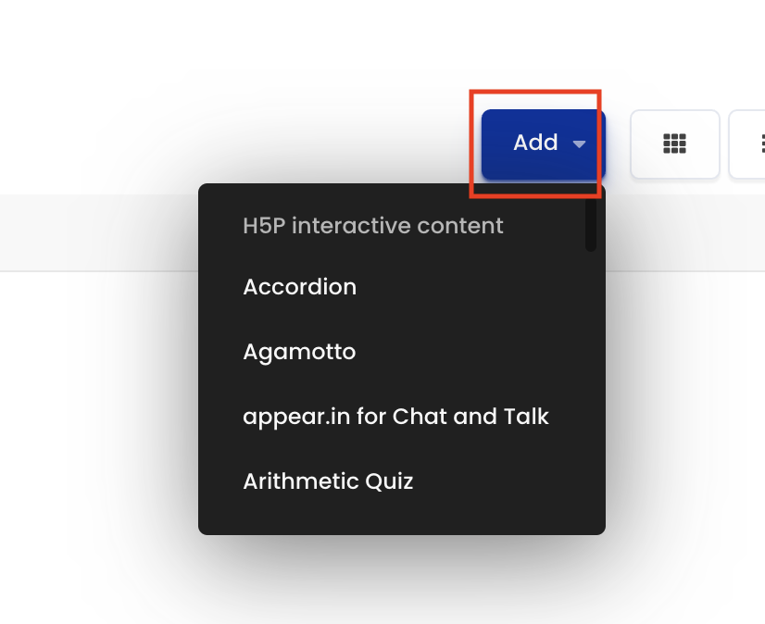The width and height of the screenshot is (765, 624).
Task: Click the nine-square grid layout button
Action: (675, 144)
